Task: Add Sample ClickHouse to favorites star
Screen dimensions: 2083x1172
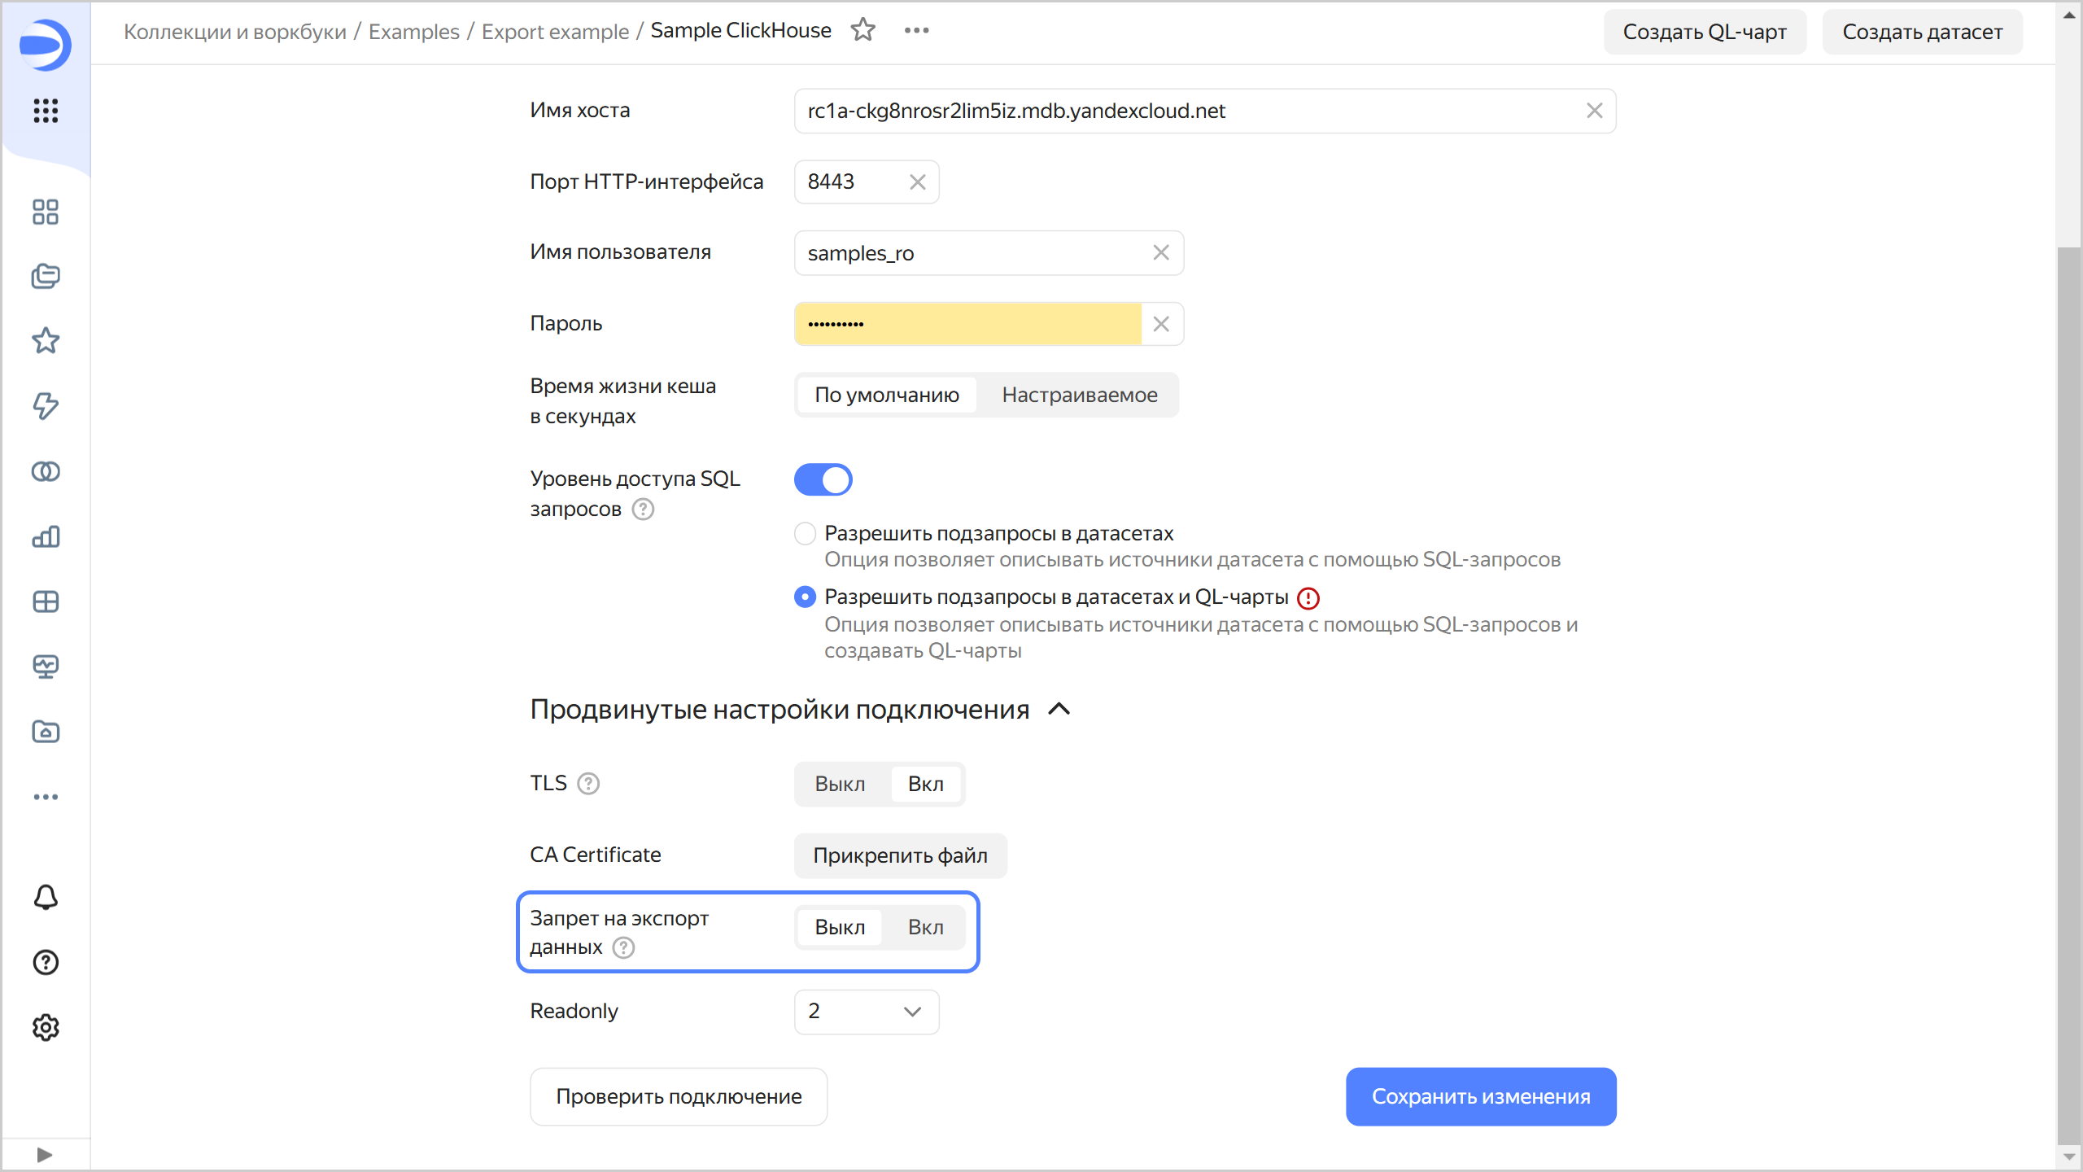Action: (862, 30)
